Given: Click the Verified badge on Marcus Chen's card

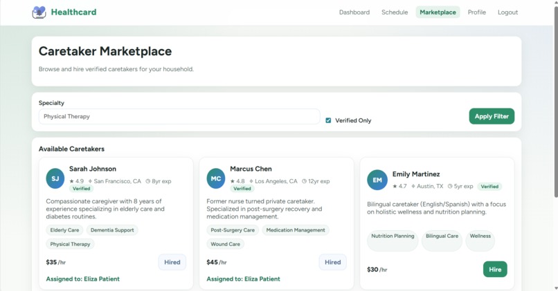Looking at the screenshot, I should click(242, 189).
